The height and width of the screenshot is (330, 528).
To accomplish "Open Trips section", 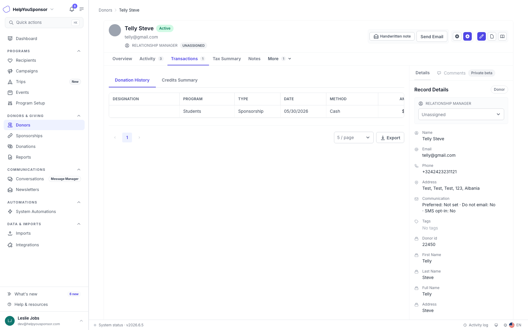I will [44, 82].
